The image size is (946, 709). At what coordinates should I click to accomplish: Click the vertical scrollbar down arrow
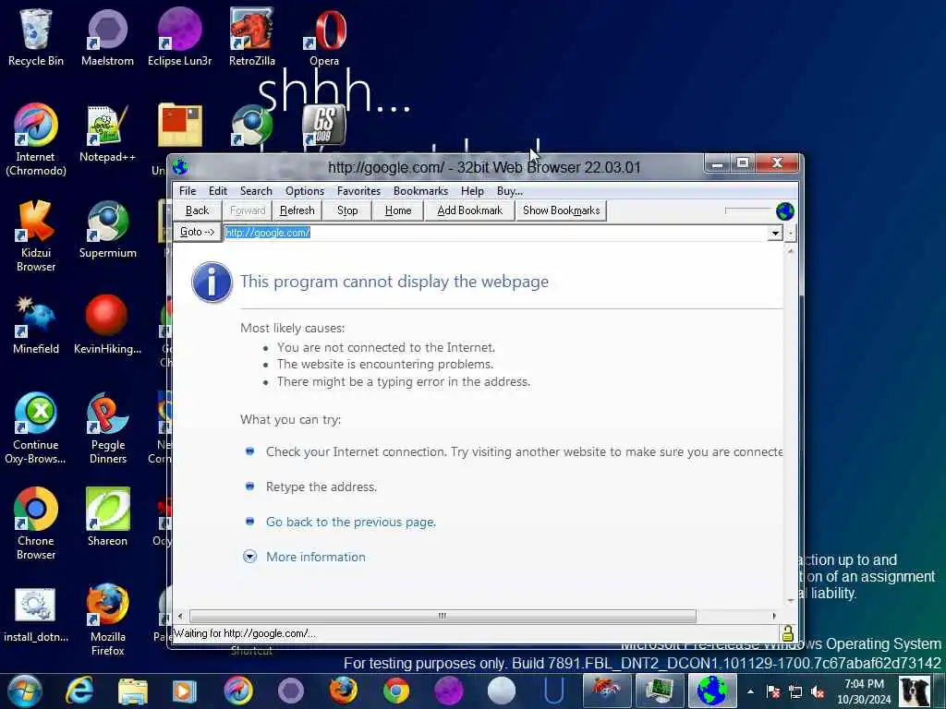click(x=791, y=600)
